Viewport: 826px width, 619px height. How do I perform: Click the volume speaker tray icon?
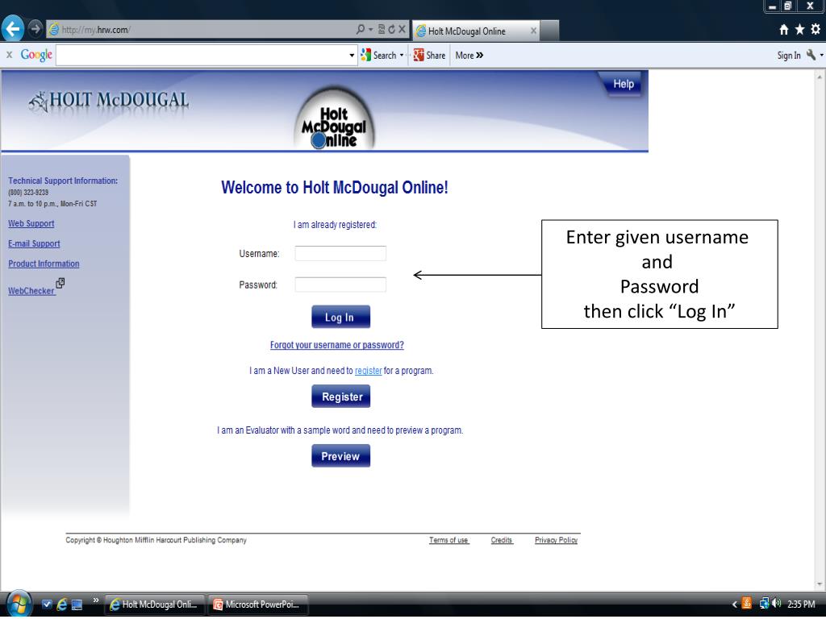(x=776, y=604)
